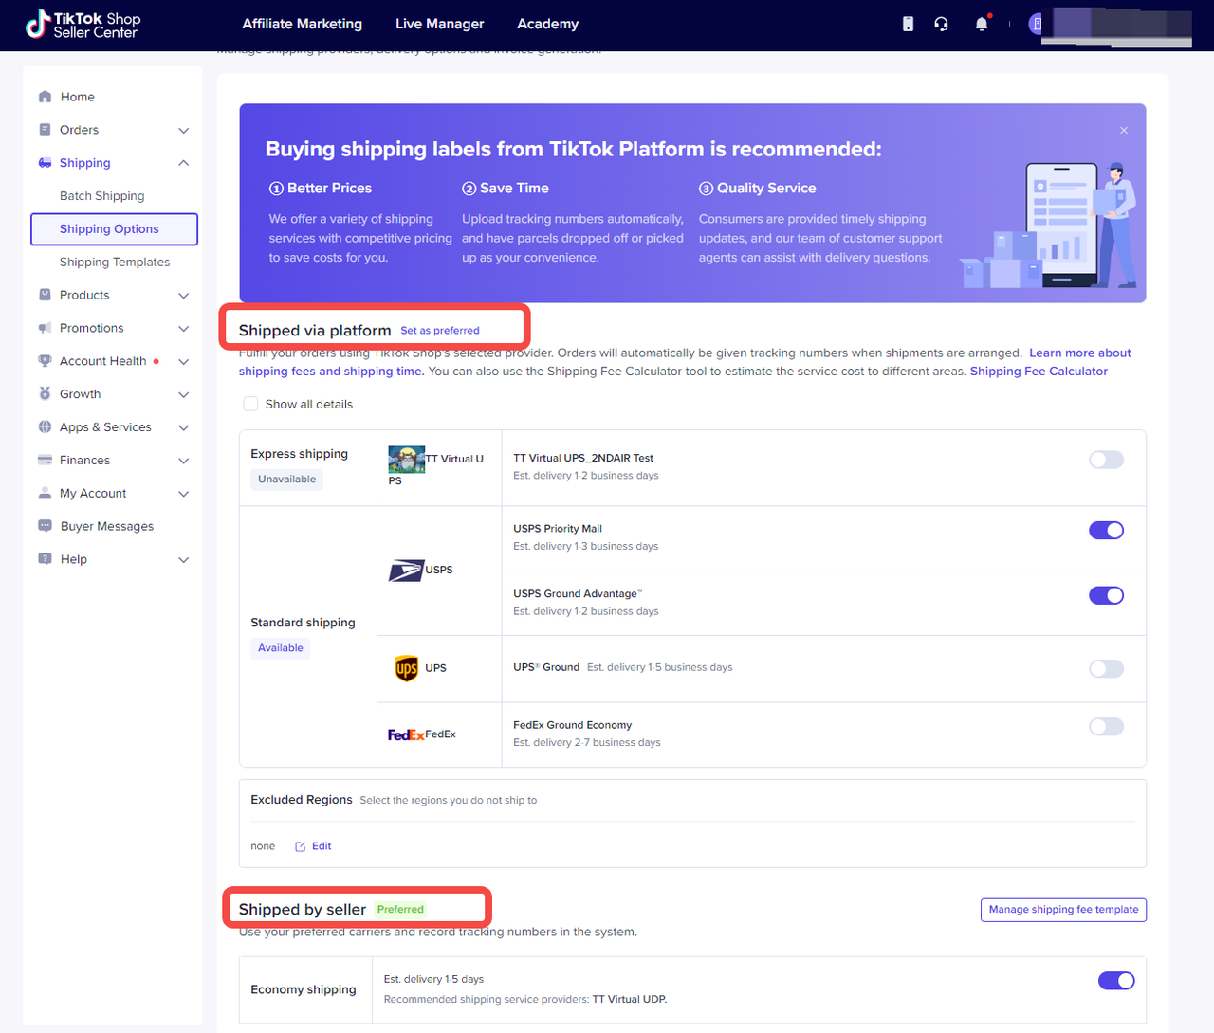Expand the Help menu chevron
Image resolution: width=1214 pixels, height=1033 pixels.
point(184,560)
